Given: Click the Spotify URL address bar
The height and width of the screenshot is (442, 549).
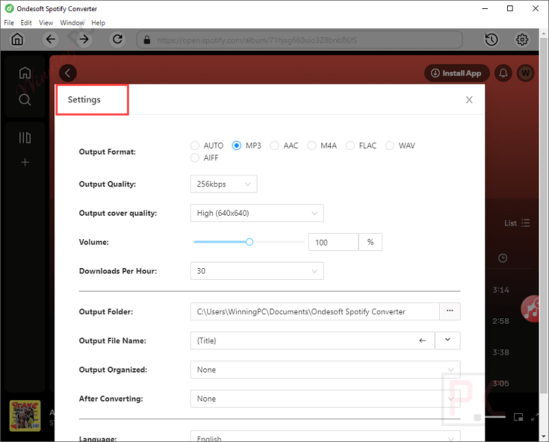Looking at the screenshot, I should [x=299, y=40].
